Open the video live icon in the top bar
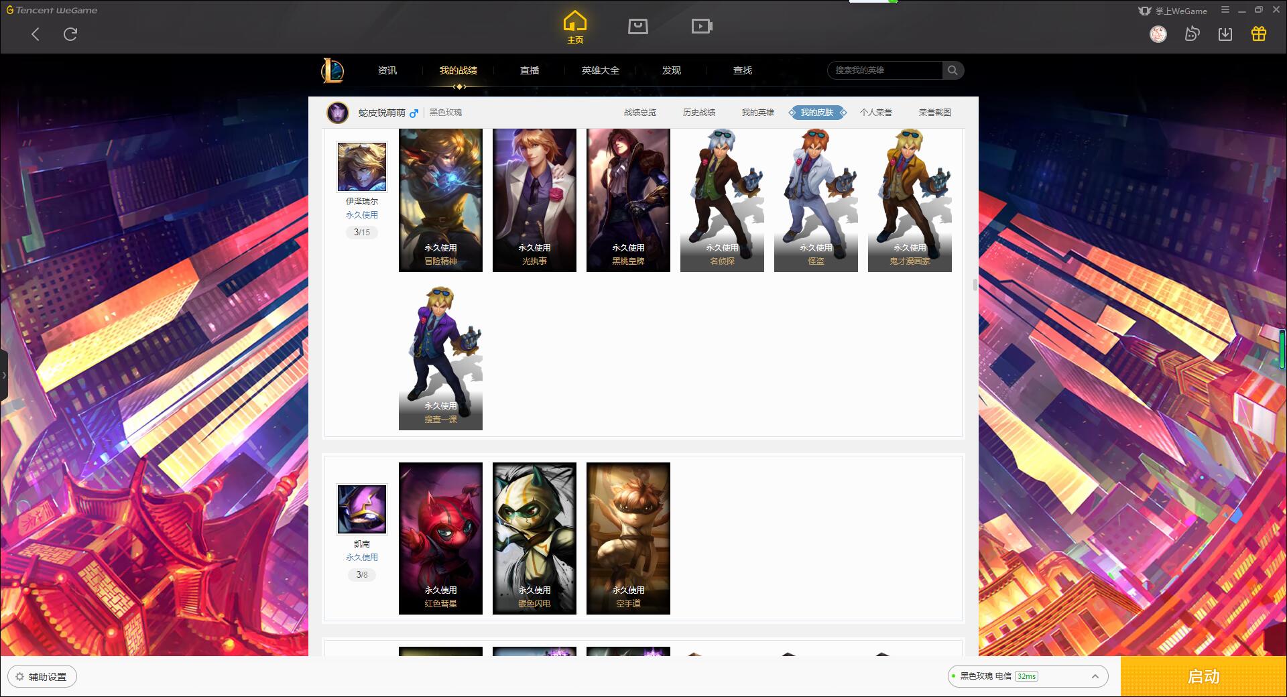Screen dimensions: 1287x697 702,26
